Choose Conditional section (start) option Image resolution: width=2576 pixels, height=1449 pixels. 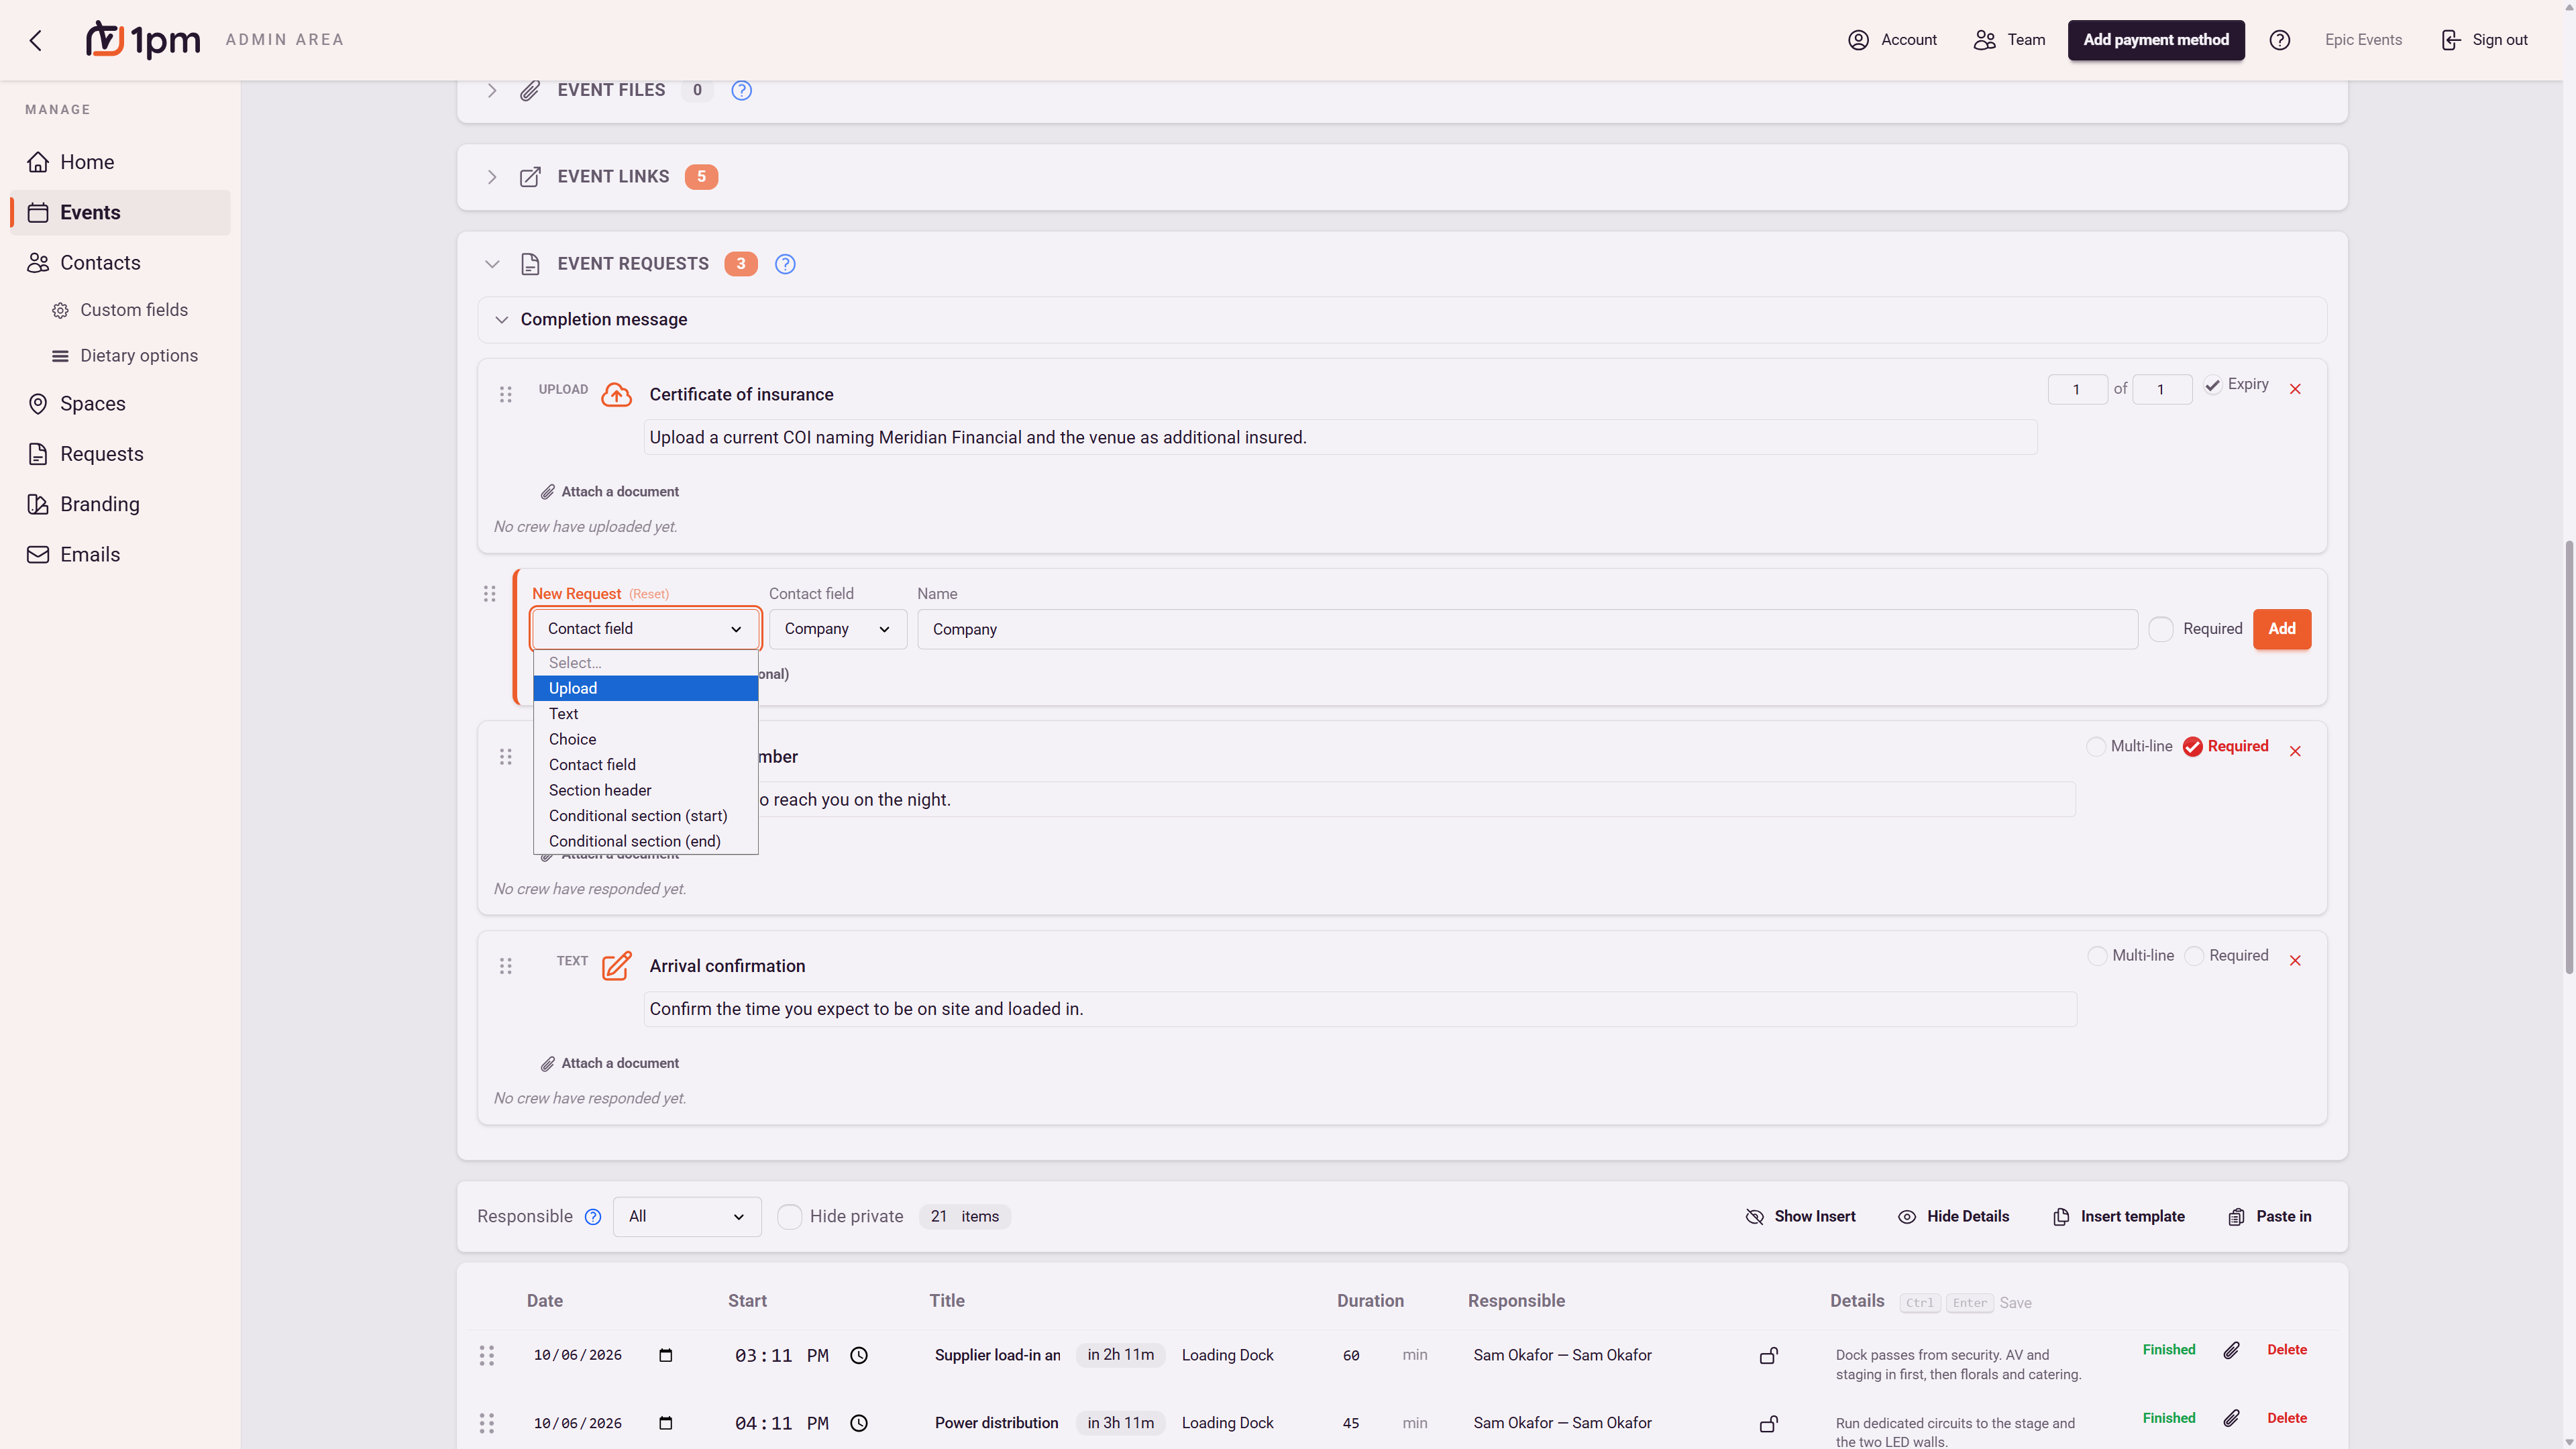645,816
